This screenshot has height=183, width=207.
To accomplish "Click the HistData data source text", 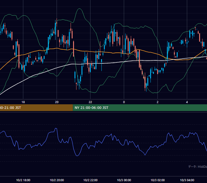I will point(198,167).
